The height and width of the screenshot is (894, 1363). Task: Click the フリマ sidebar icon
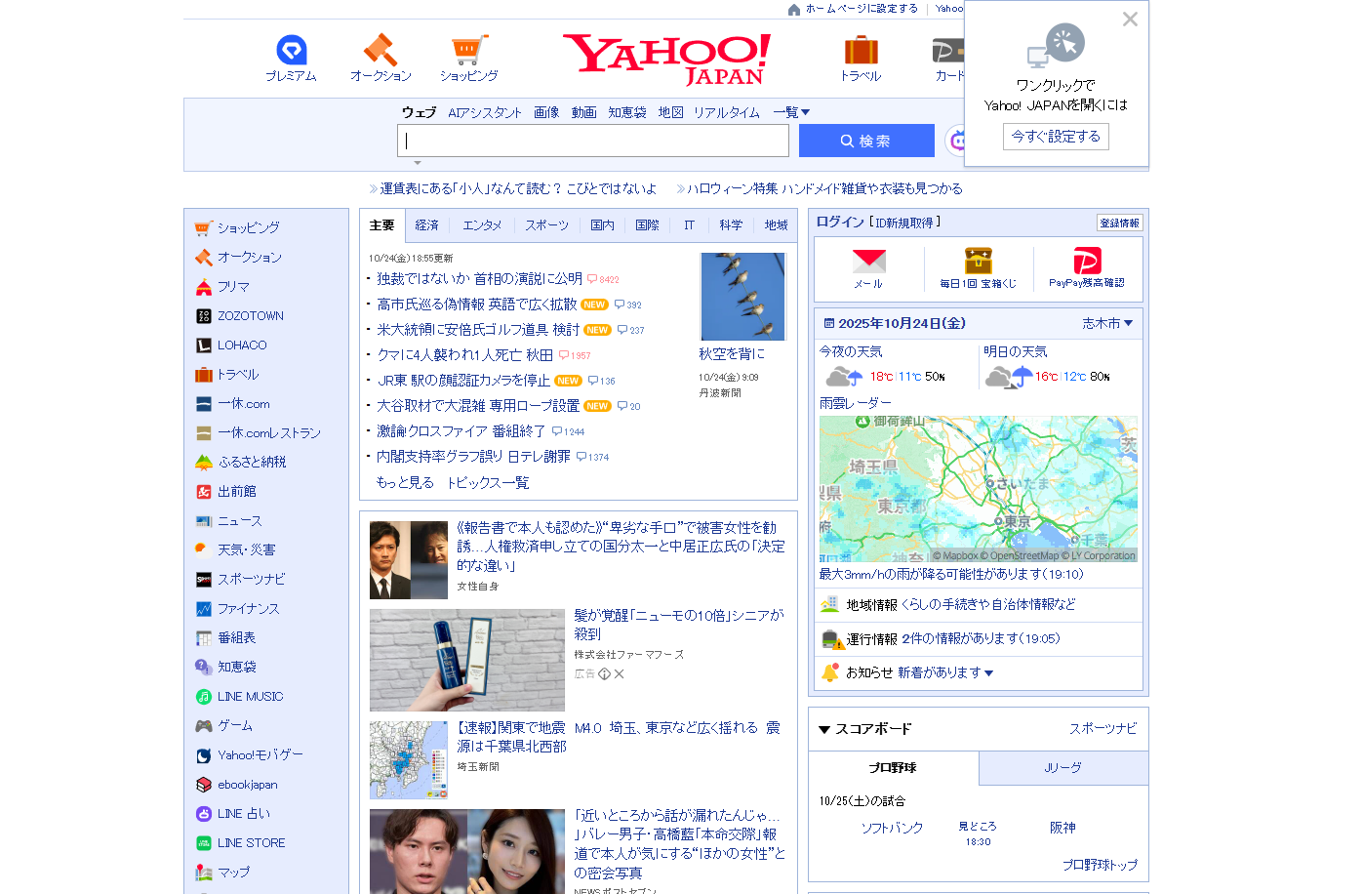203,286
